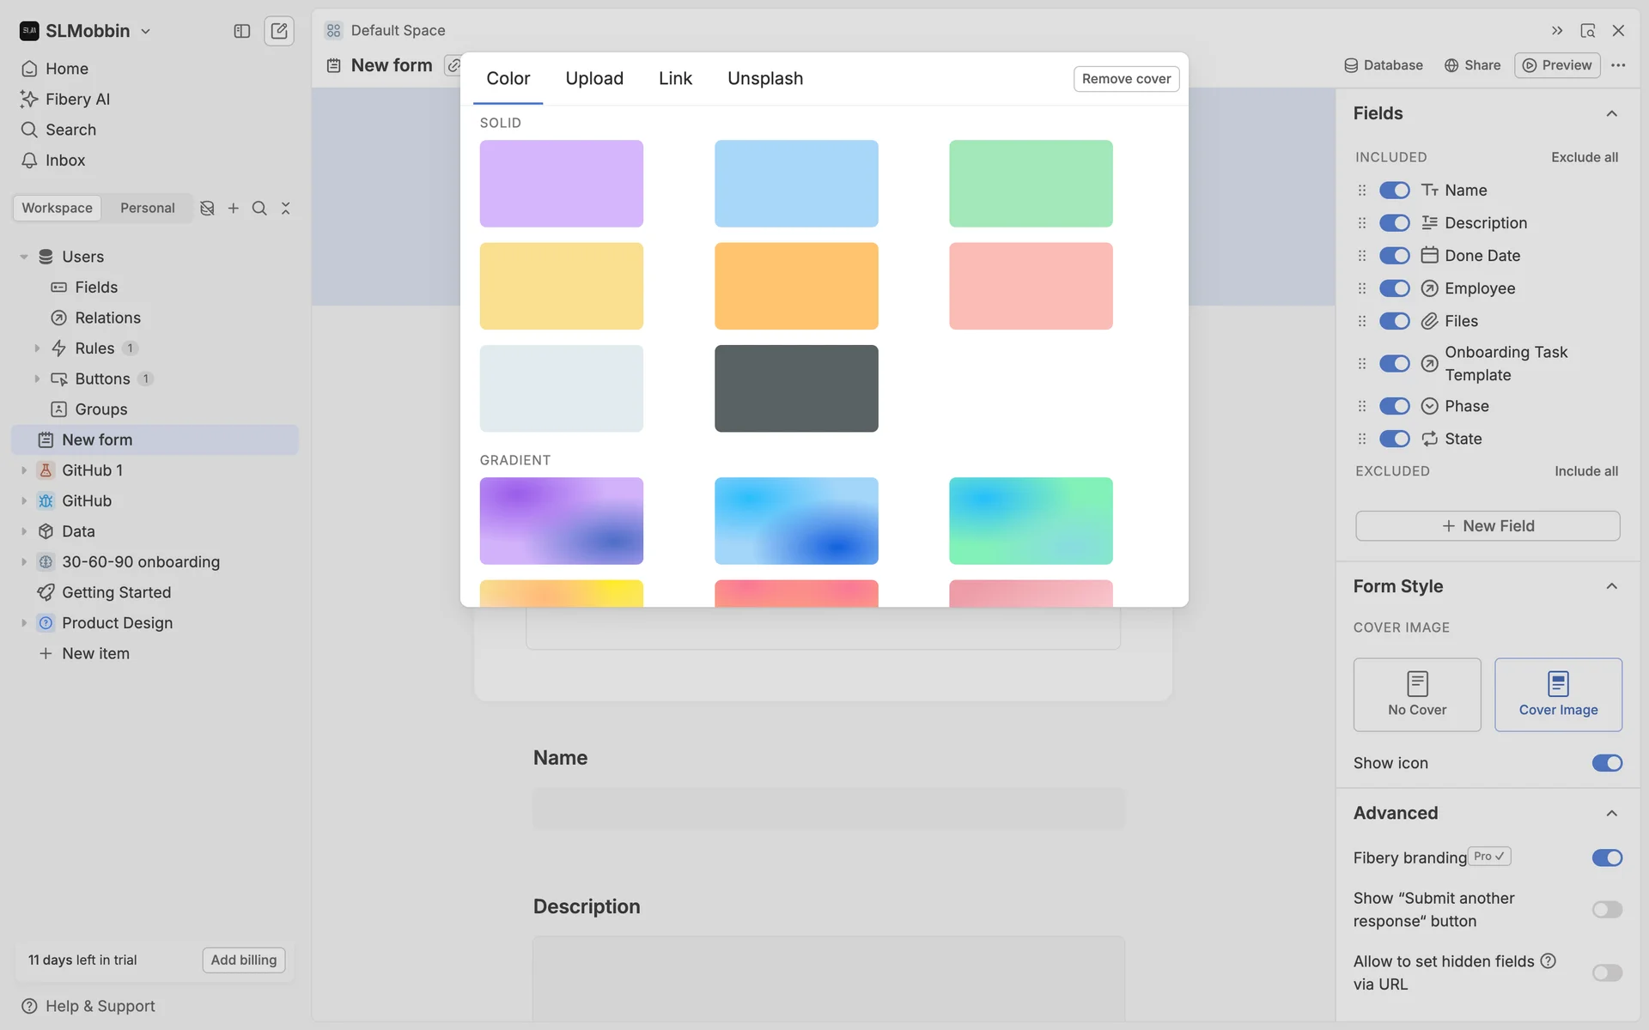Click the Database icon button
This screenshot has height=1030, width=1649.
click(x=1383, y=65)
